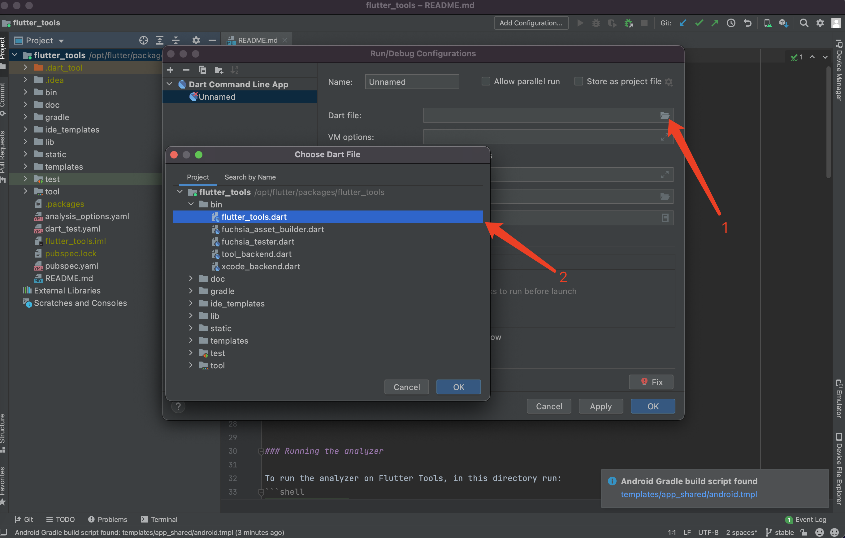This screenshot has width=845, height=538.
Task: Click UTF-8 encoding in status bar
Action: 708,532
